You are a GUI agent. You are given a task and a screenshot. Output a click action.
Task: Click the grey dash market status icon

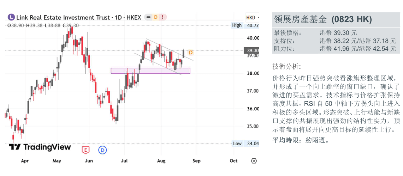coord(148,17)
